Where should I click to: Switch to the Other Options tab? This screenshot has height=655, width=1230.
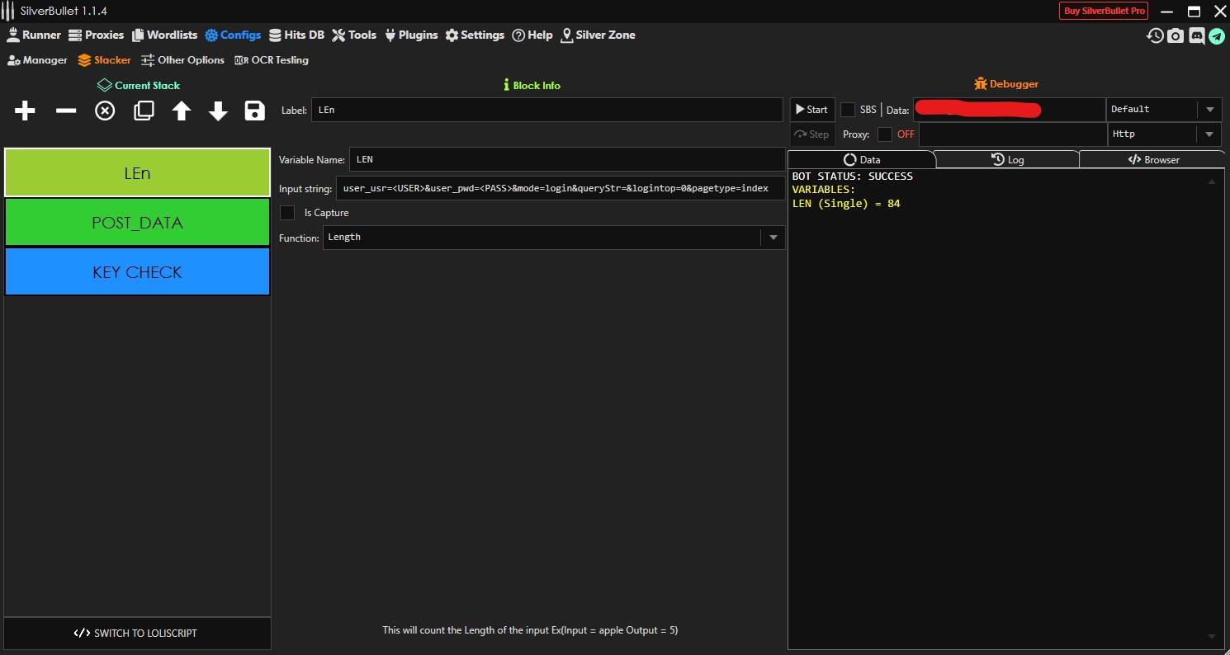tap(182, 59)
